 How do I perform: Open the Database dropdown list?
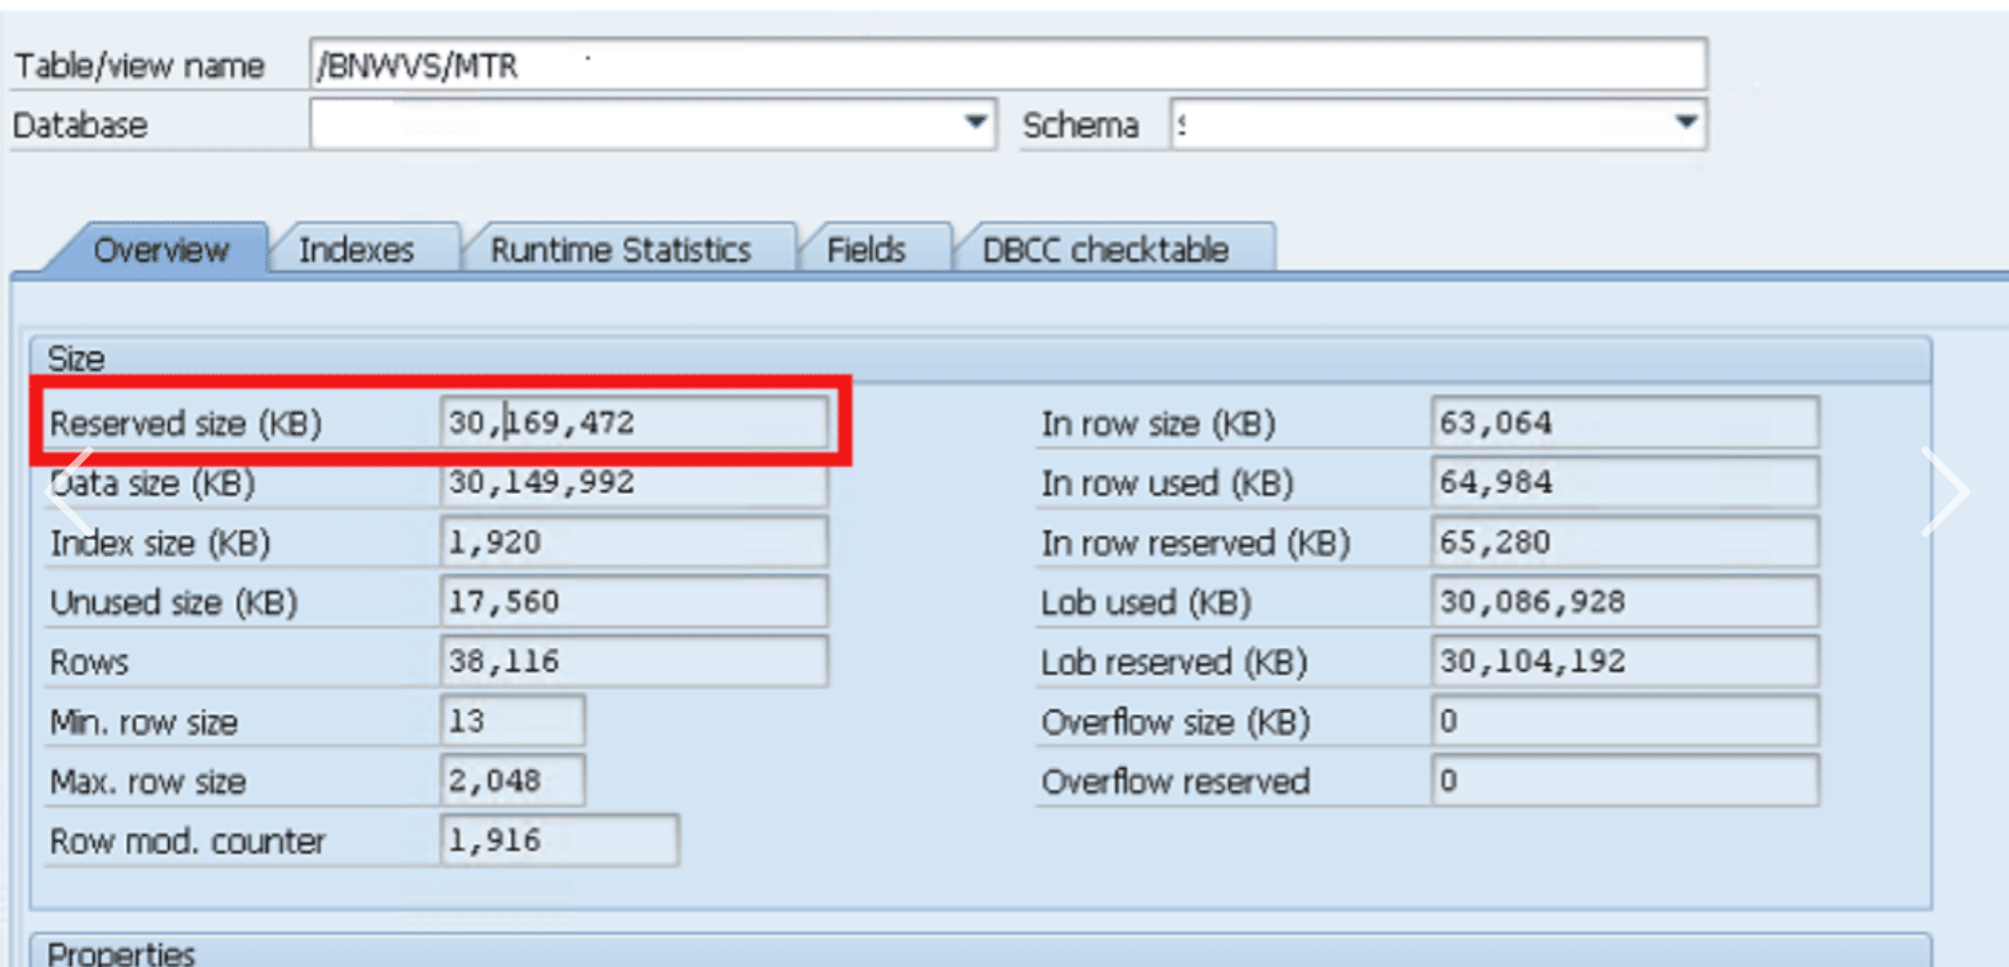click(974, 123)
